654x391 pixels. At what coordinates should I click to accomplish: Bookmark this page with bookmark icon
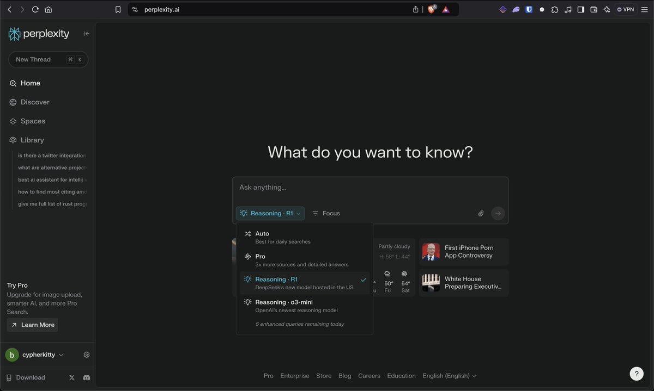[x=118, y=9]
